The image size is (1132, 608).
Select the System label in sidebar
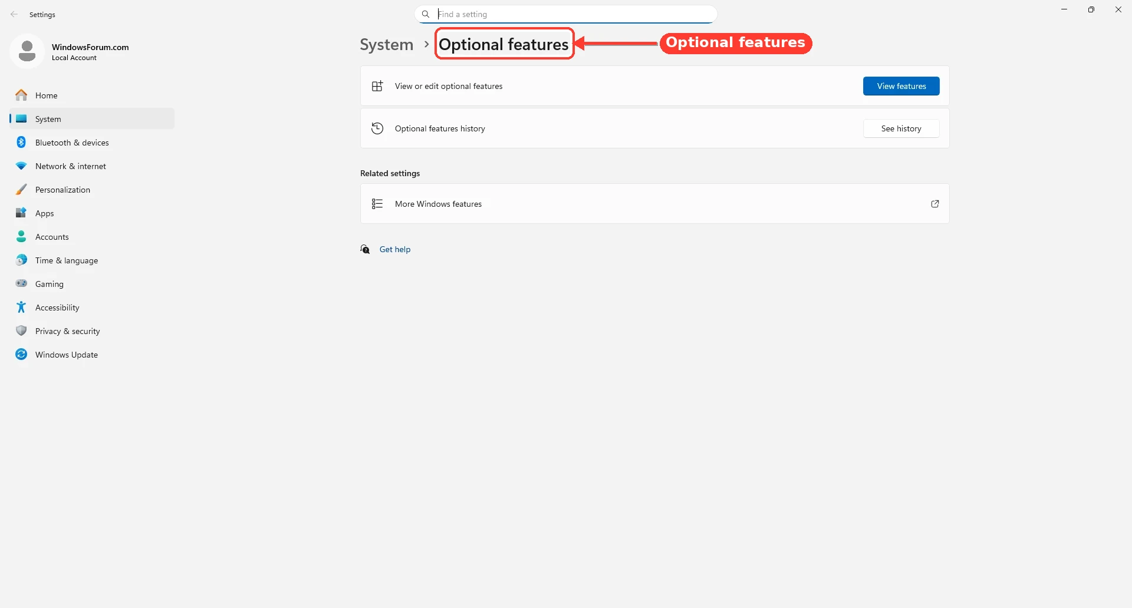tap(48, 119)
